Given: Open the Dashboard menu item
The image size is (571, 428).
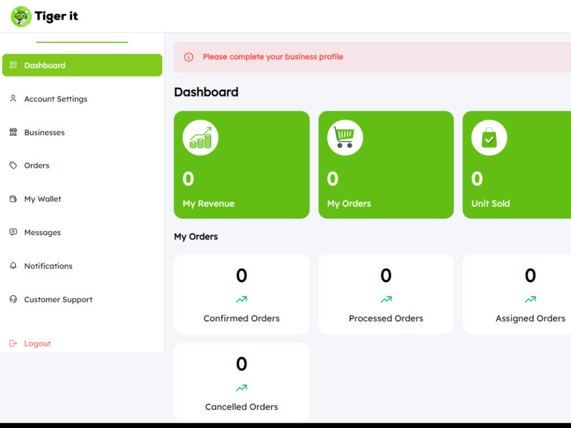Looking at the screenshot, I should [x=82, y=65].
